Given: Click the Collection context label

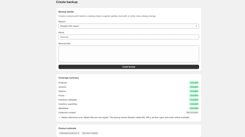Looking at the screenshot, I should (x=67, y=113).
